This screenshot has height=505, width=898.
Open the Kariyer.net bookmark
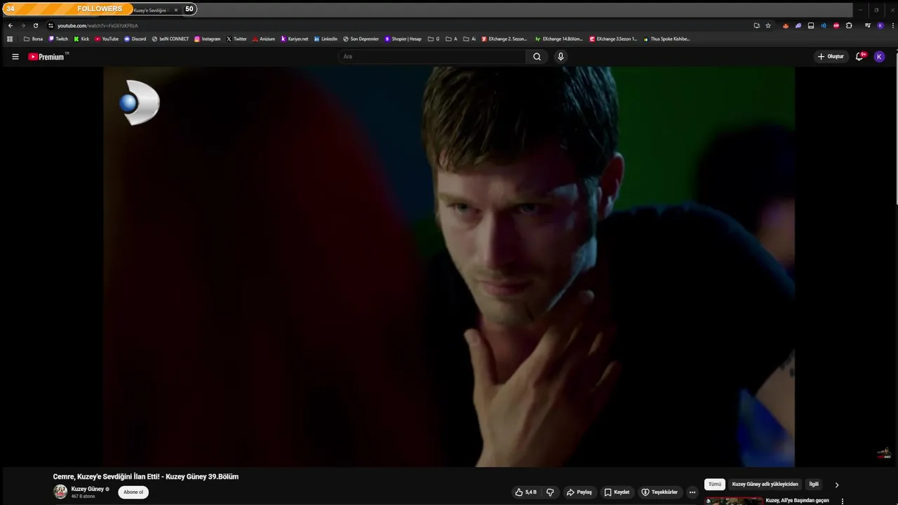pyautogui.click(x=295, y=39)
